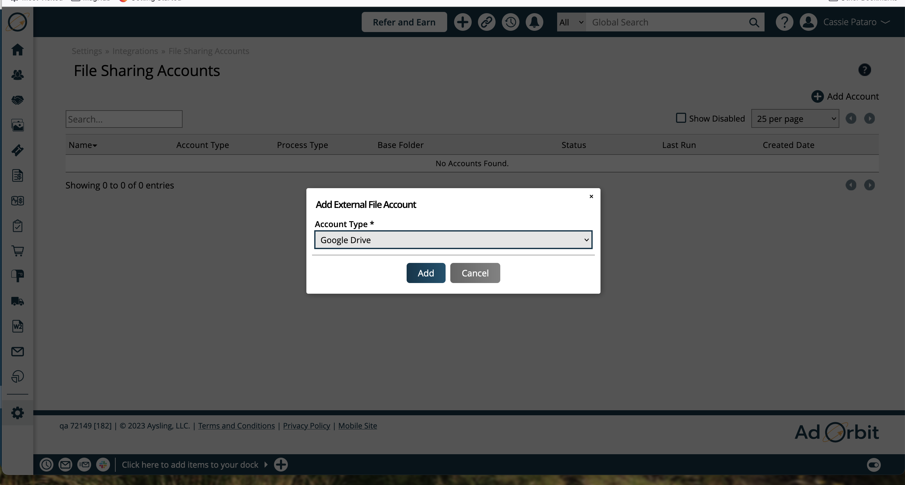Viewport: 905px width, 485px height.
Task: Open the All search filter dropdown
Action: click(x=571, y=22)
